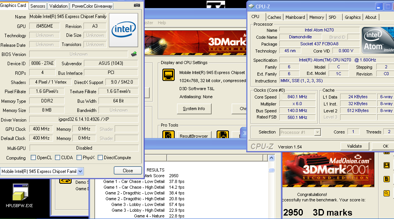Switch to the Validation tab in GPU-Z
The image size is (394, 219).
coord(58,6)
